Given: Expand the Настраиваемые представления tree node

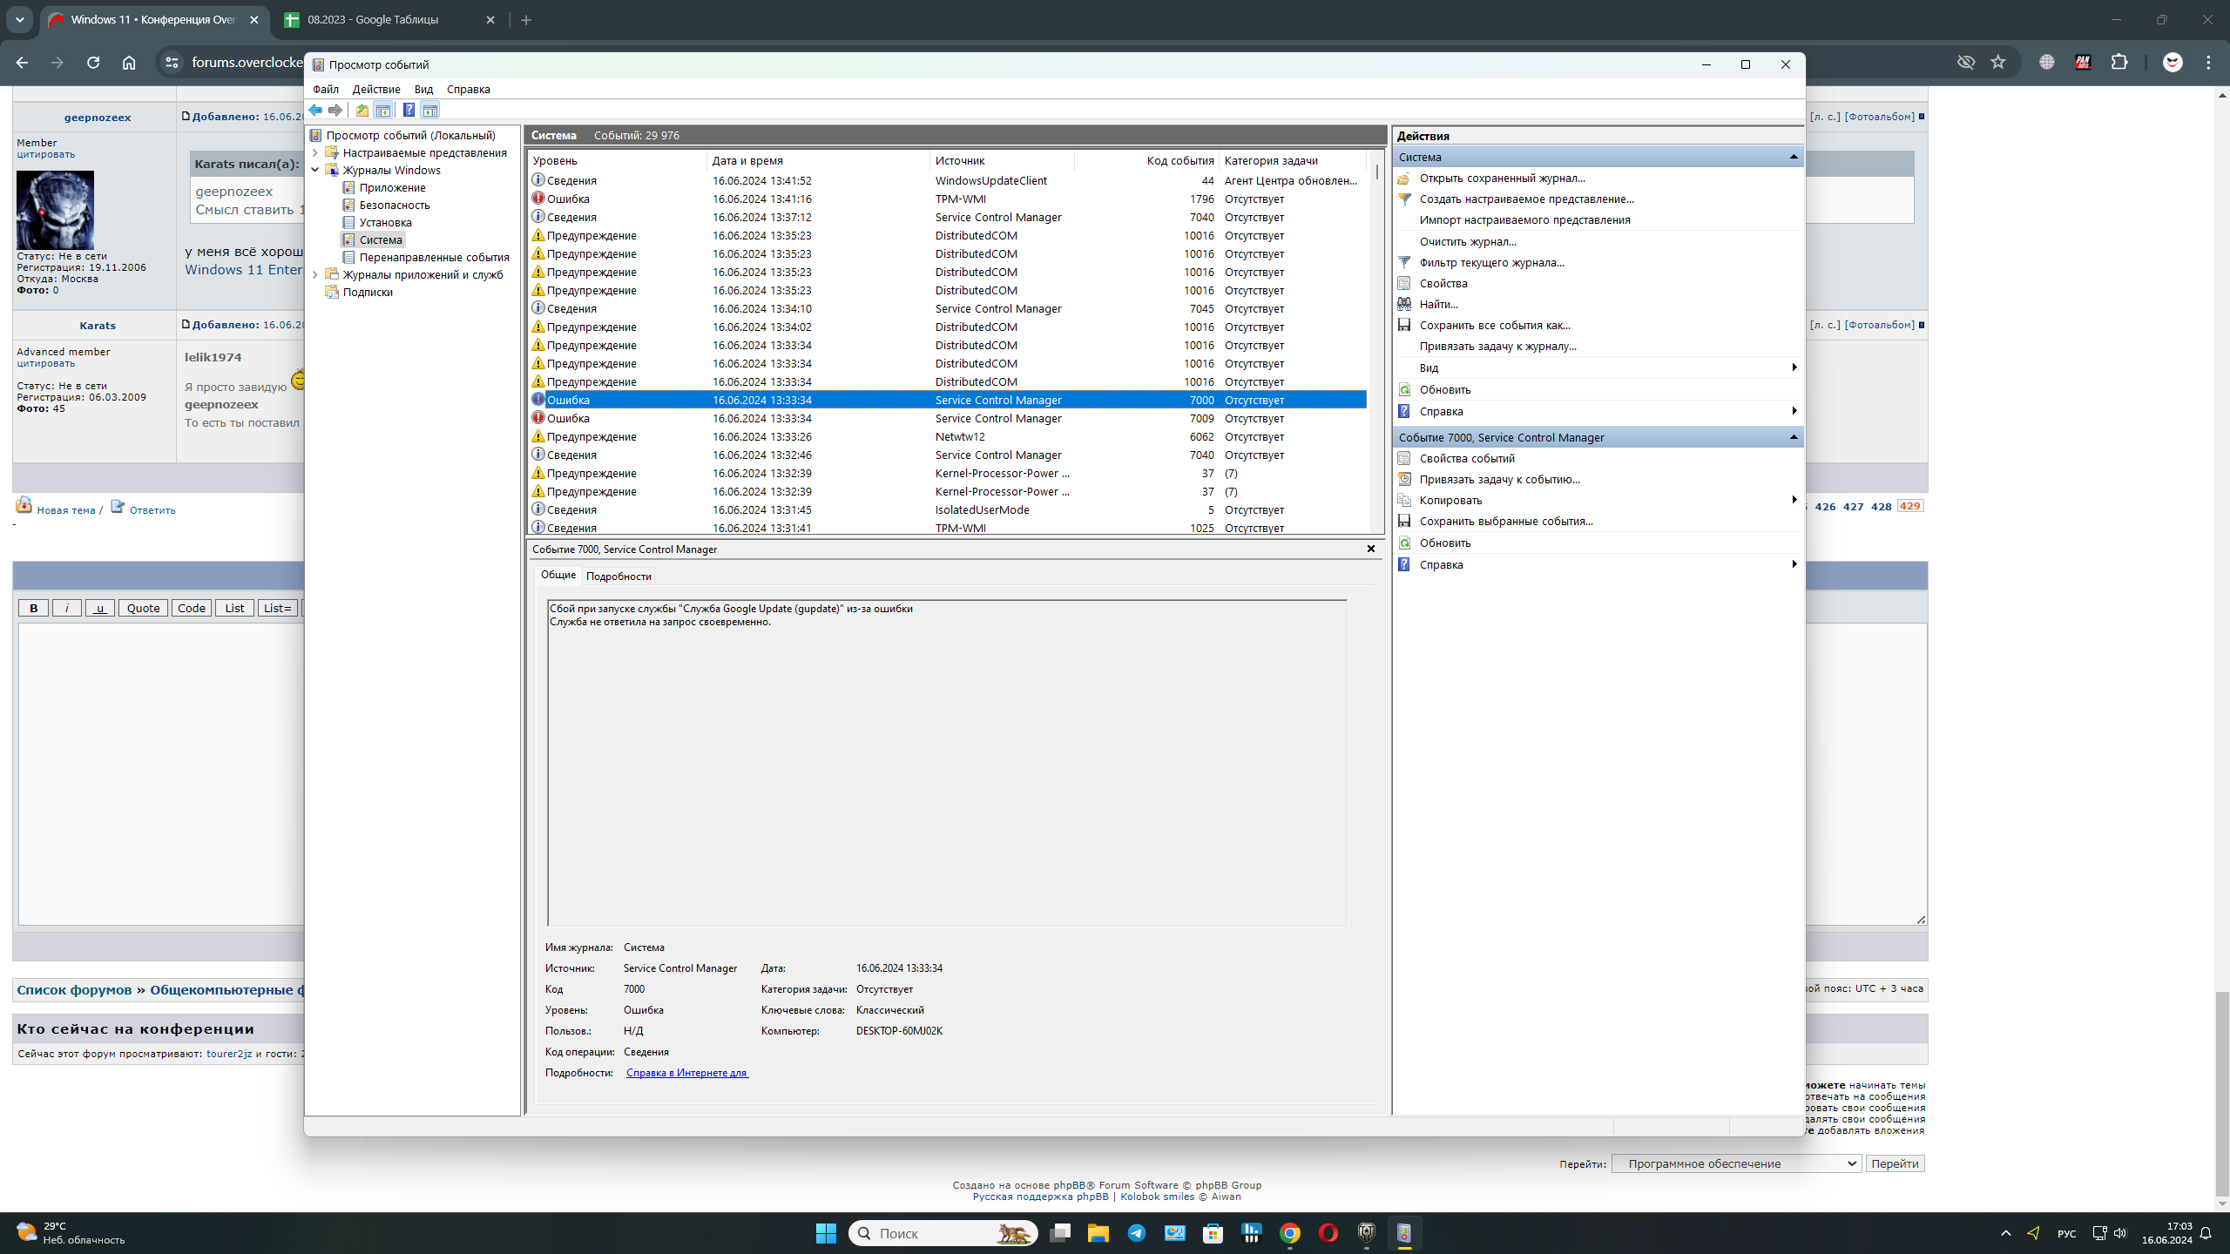Looking at the screenshot, I should [x=315, y=152].
